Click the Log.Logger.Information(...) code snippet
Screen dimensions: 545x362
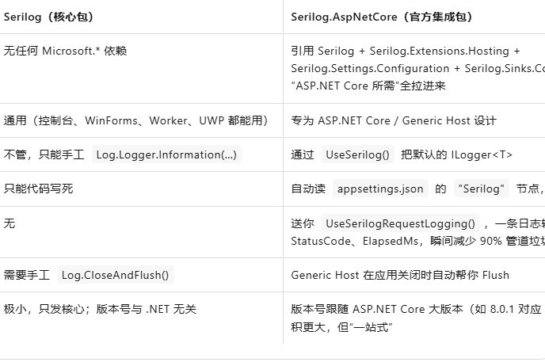click(x=166, y=154)
